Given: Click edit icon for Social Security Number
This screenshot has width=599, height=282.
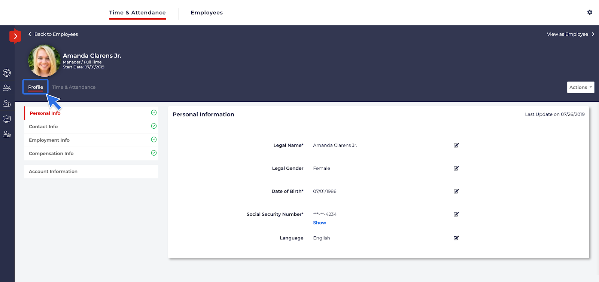Looking at the screenshot, I should tap(456, 214).
